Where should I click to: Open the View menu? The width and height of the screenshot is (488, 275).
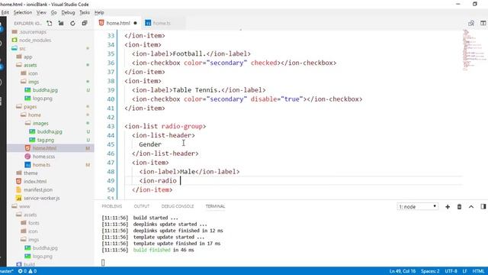tap(41, 12)
